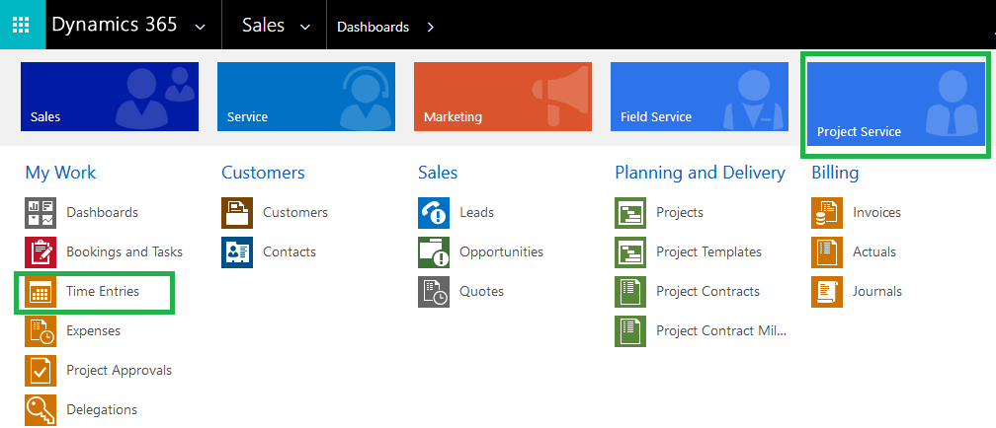The height and width of the screenshot is (428, 996).
Task: Open the Opportunities folder icon
Action: coord(434,251)
